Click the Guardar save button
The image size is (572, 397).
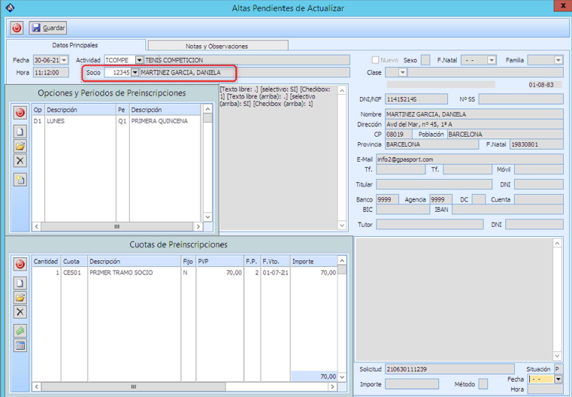coord(48,28)
